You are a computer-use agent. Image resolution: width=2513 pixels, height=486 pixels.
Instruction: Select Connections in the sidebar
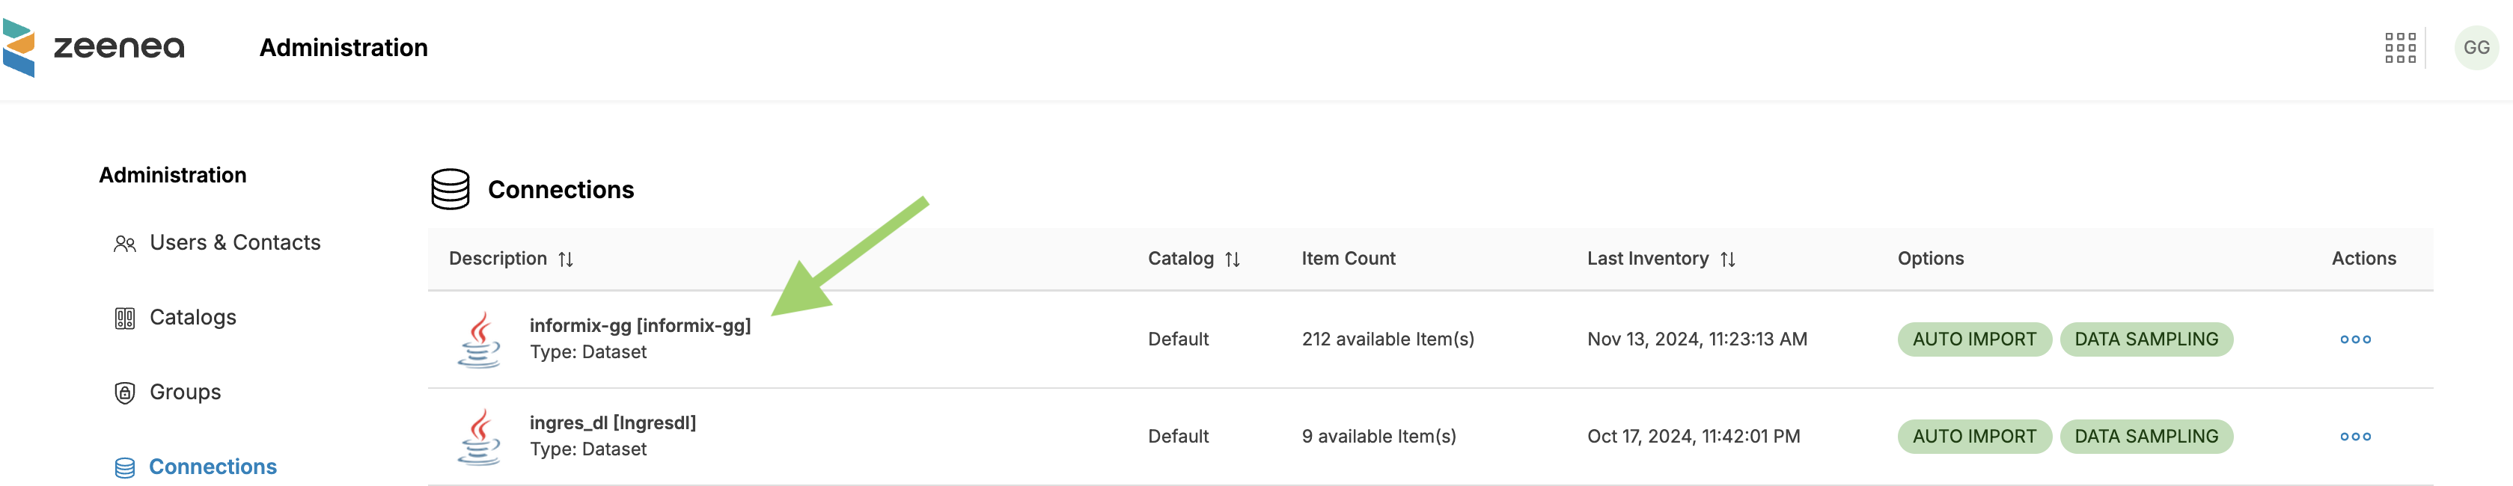212,467
